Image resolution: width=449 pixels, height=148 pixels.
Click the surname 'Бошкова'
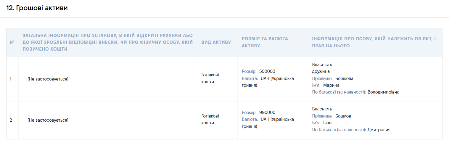344,78
